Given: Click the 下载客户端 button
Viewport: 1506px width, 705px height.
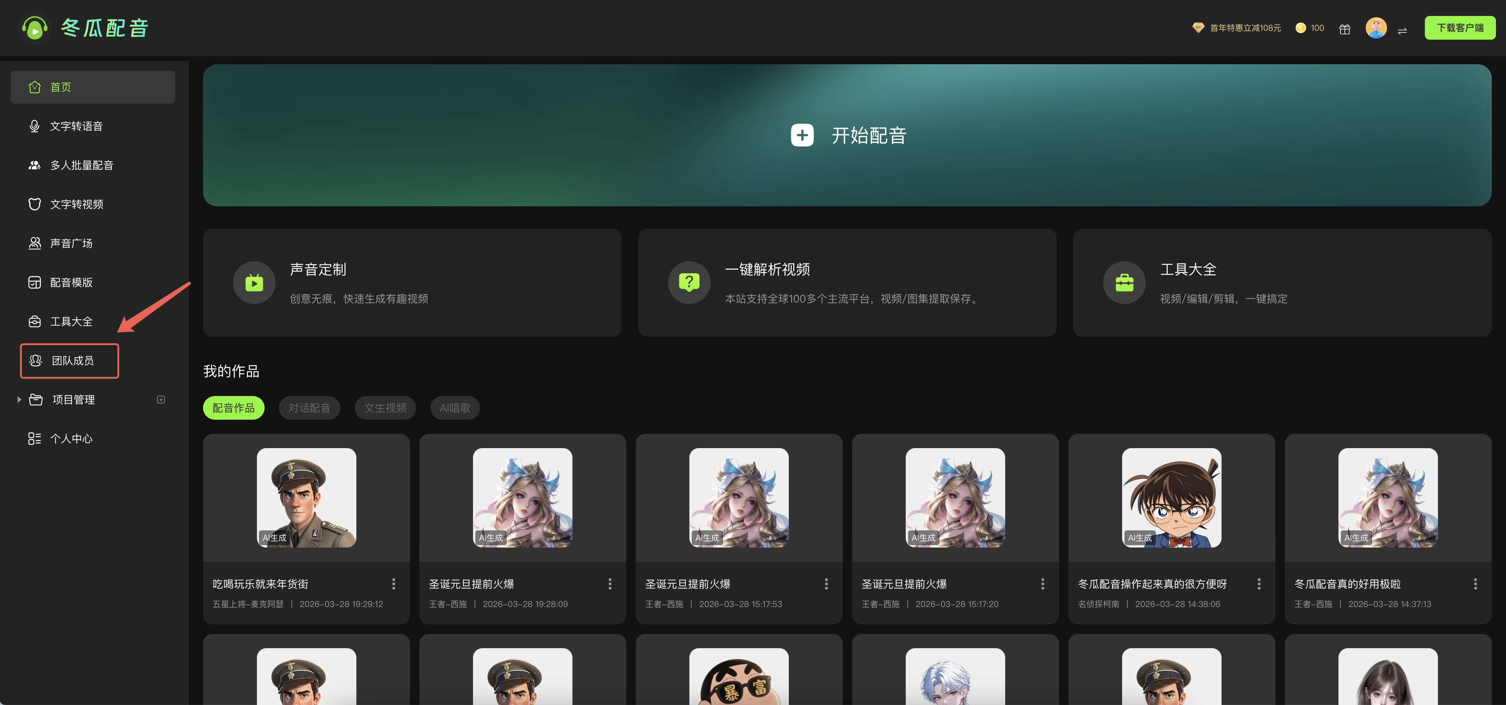Looking at the screenshot, I should point(1460,28).
